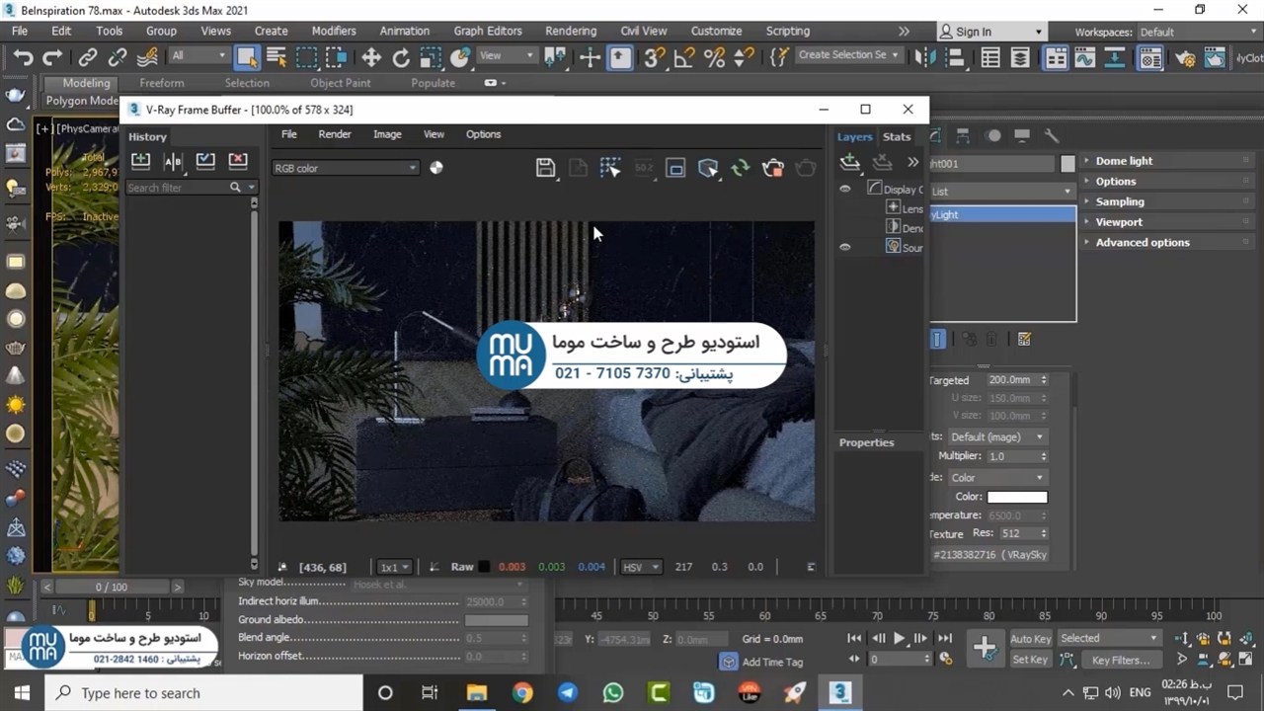Click the white Color swatch of the light
1264x711 pixels.
pos(1016,497)
